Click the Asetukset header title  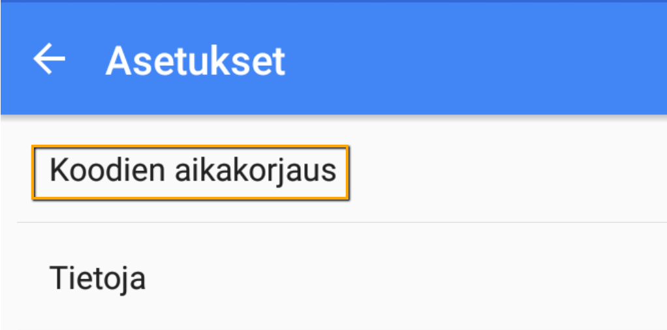tap(196, 61)
